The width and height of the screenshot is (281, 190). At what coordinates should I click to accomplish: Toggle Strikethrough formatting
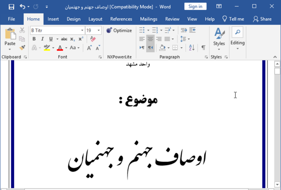coord(64,39)
